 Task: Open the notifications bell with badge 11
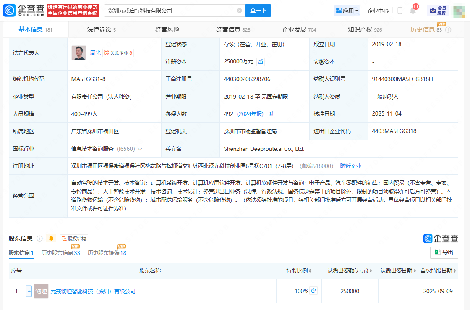pyautogui.click(x=413, y=11)
